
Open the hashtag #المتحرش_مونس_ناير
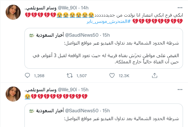[x=107, y=22]
